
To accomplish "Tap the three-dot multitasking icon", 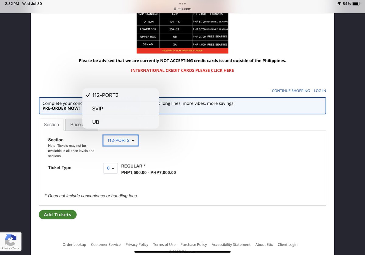I will click(182, 4).
